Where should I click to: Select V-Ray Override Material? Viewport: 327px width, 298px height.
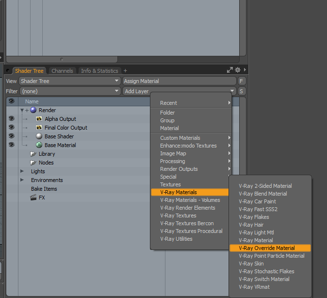pyautogui.click(x=270, y=248)
